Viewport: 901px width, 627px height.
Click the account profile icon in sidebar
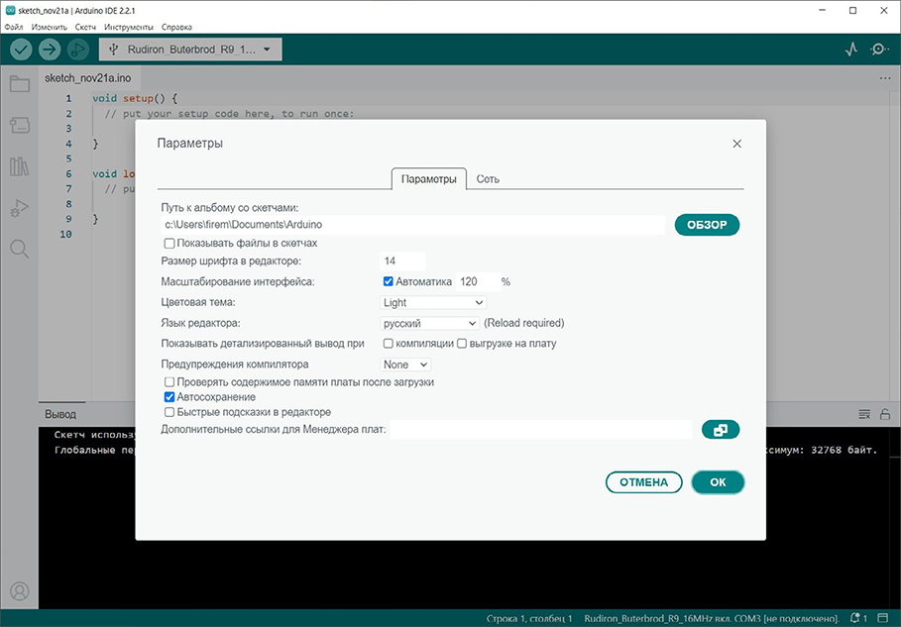point(20,590)
